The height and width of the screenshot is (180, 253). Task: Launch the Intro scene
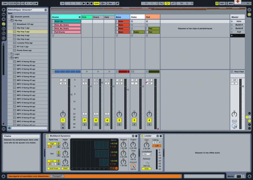232,21
